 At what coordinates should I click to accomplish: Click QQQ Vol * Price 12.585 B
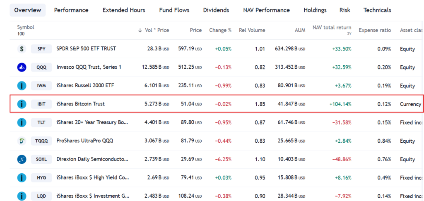click(156, 67)
